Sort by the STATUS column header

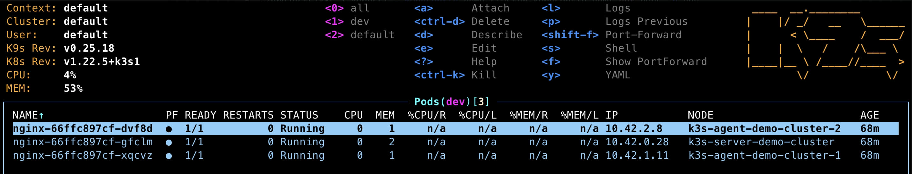tap(299, 115)
